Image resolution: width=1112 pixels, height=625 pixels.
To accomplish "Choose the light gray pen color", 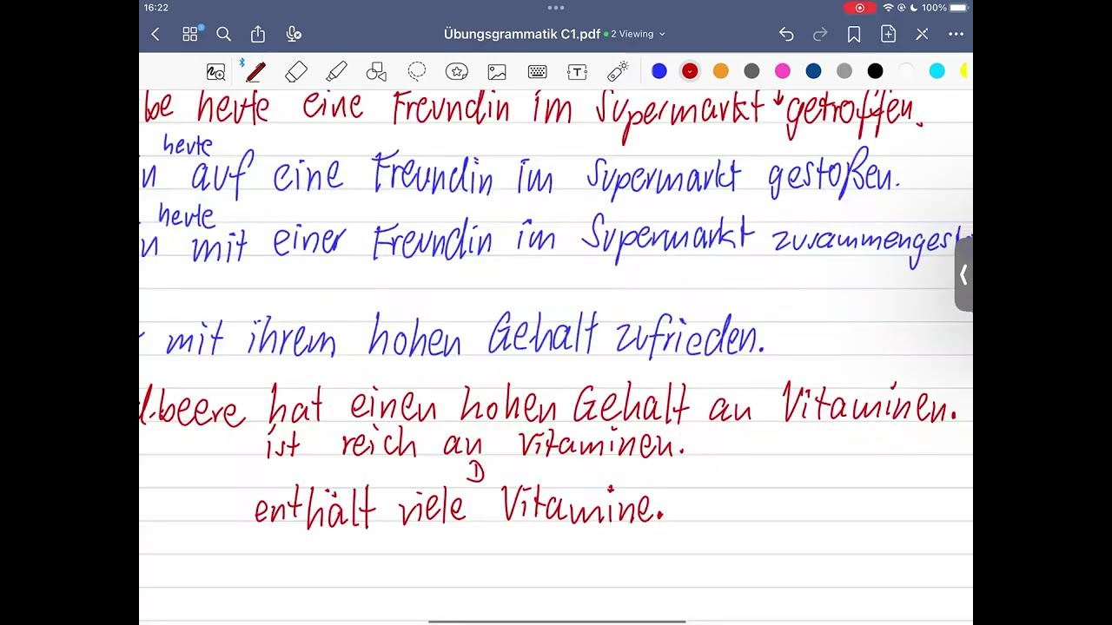I will 844,71.
